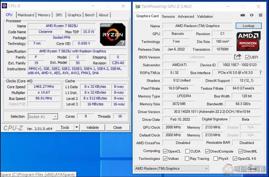Expand the Tools dropdown arrow
The height and width of the screenshot is (177, 269).
coord(77,128)
